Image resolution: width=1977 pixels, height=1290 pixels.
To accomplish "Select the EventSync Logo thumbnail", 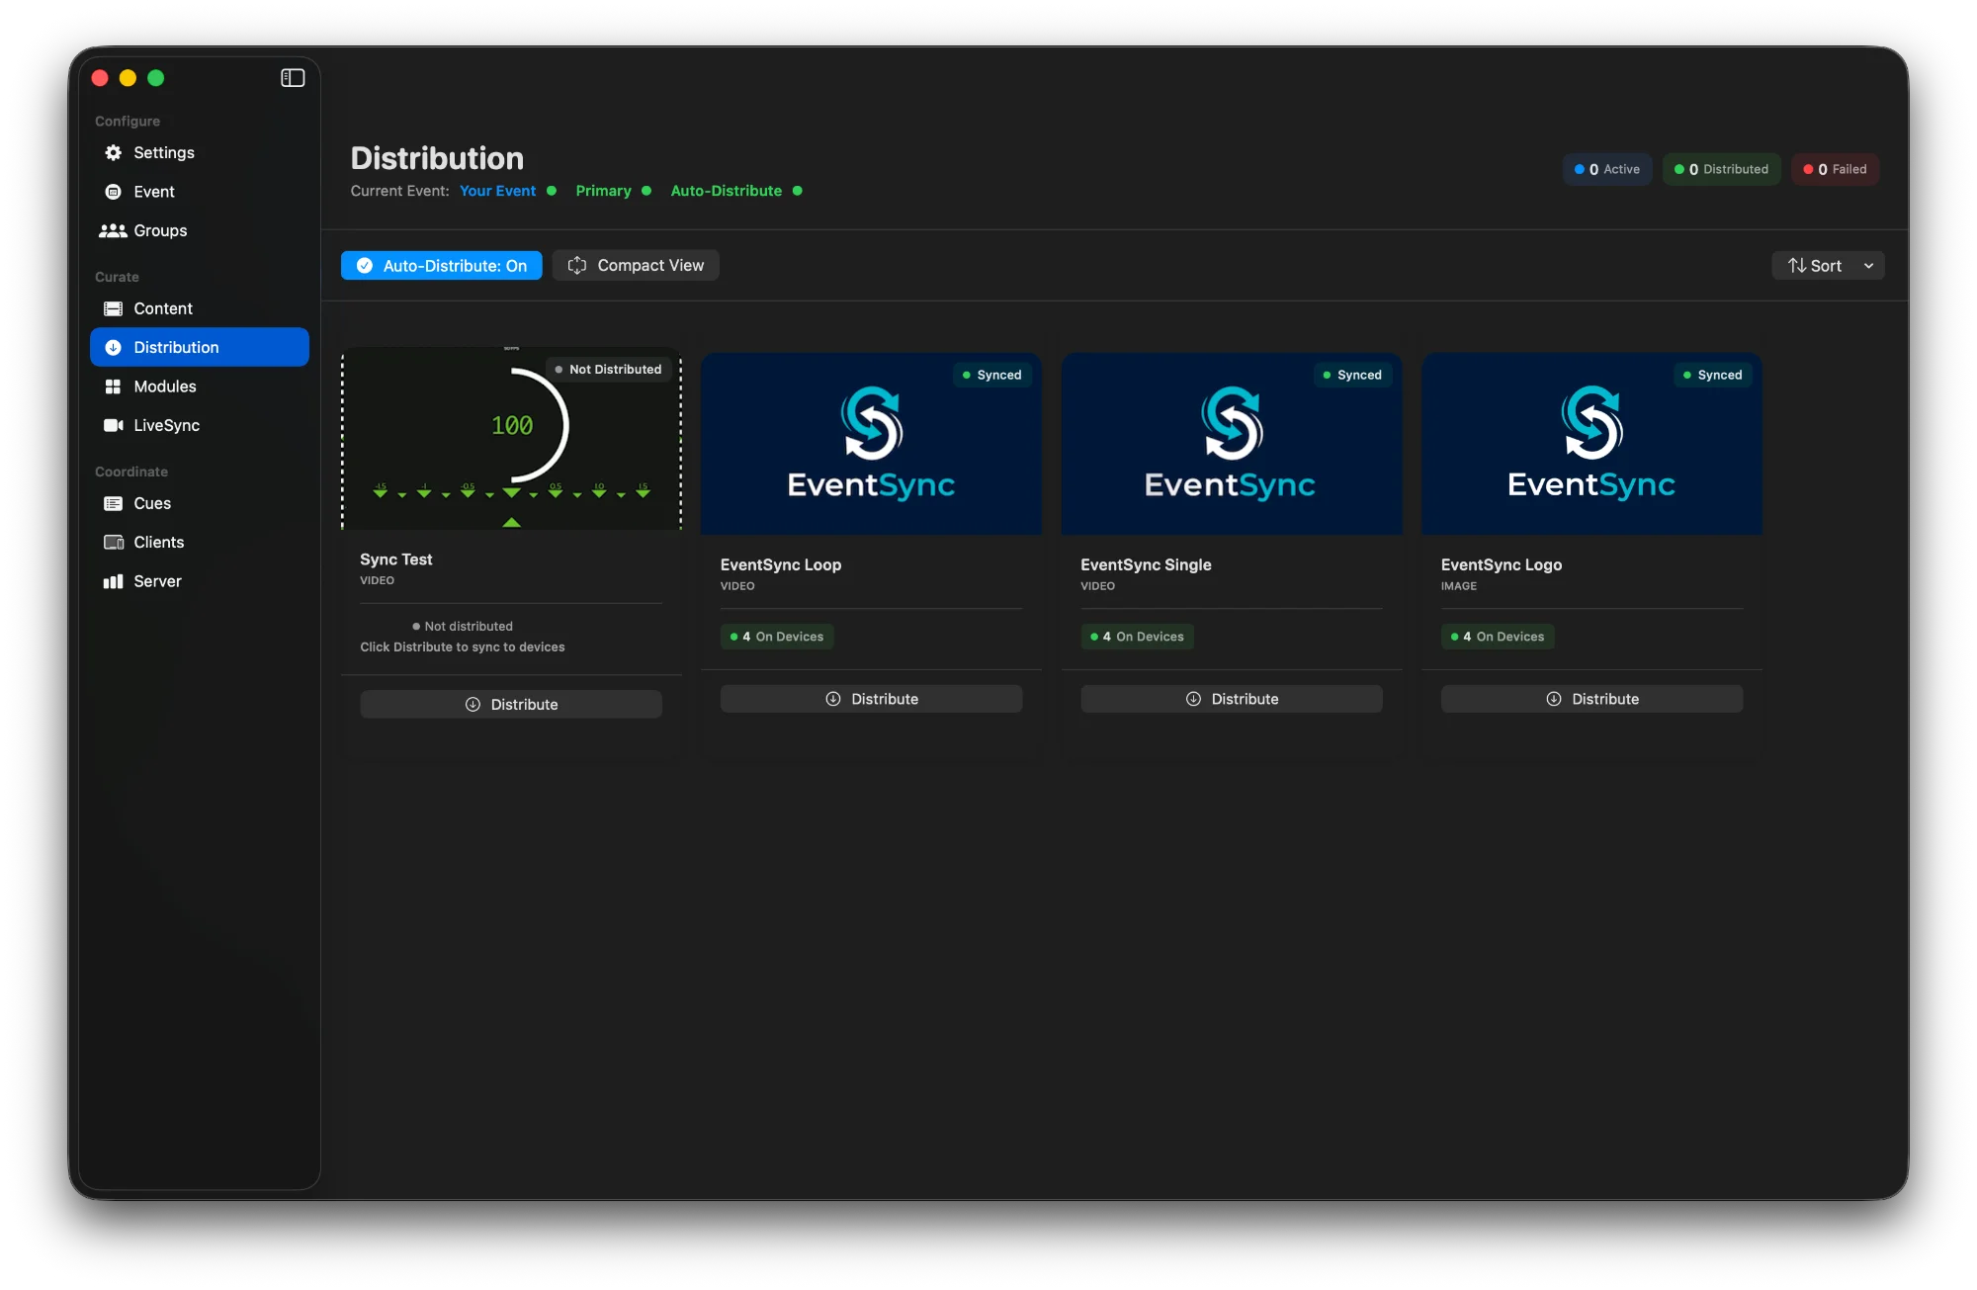I will pos(1591,444).
